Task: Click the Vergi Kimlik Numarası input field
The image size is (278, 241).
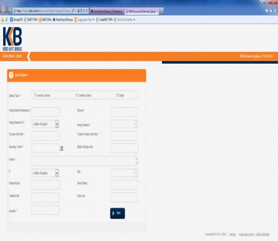Action: pos(46,112)
